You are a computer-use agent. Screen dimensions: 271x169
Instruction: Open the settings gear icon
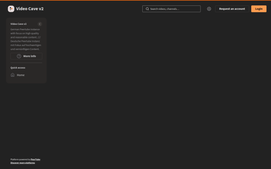pos(209,9)
